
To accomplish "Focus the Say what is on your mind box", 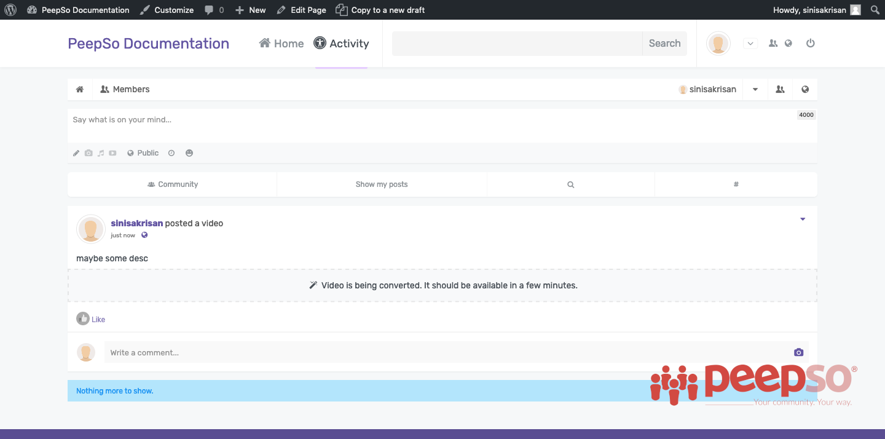I will pos(442,126).
